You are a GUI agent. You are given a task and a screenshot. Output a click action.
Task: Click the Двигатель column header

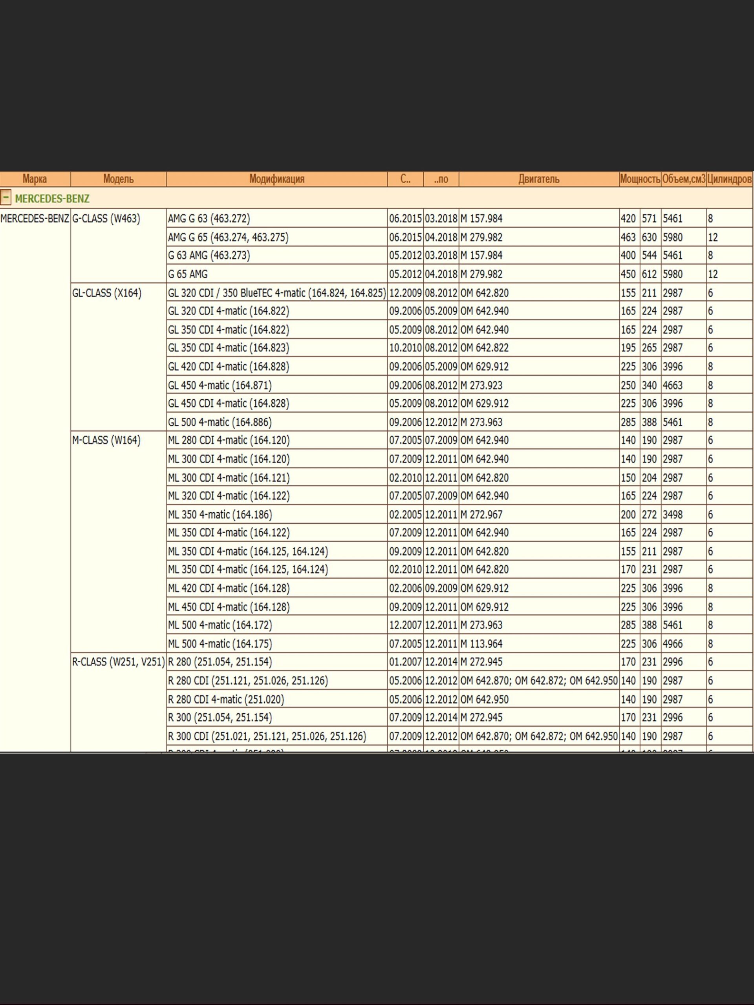[x=538, y=179]
